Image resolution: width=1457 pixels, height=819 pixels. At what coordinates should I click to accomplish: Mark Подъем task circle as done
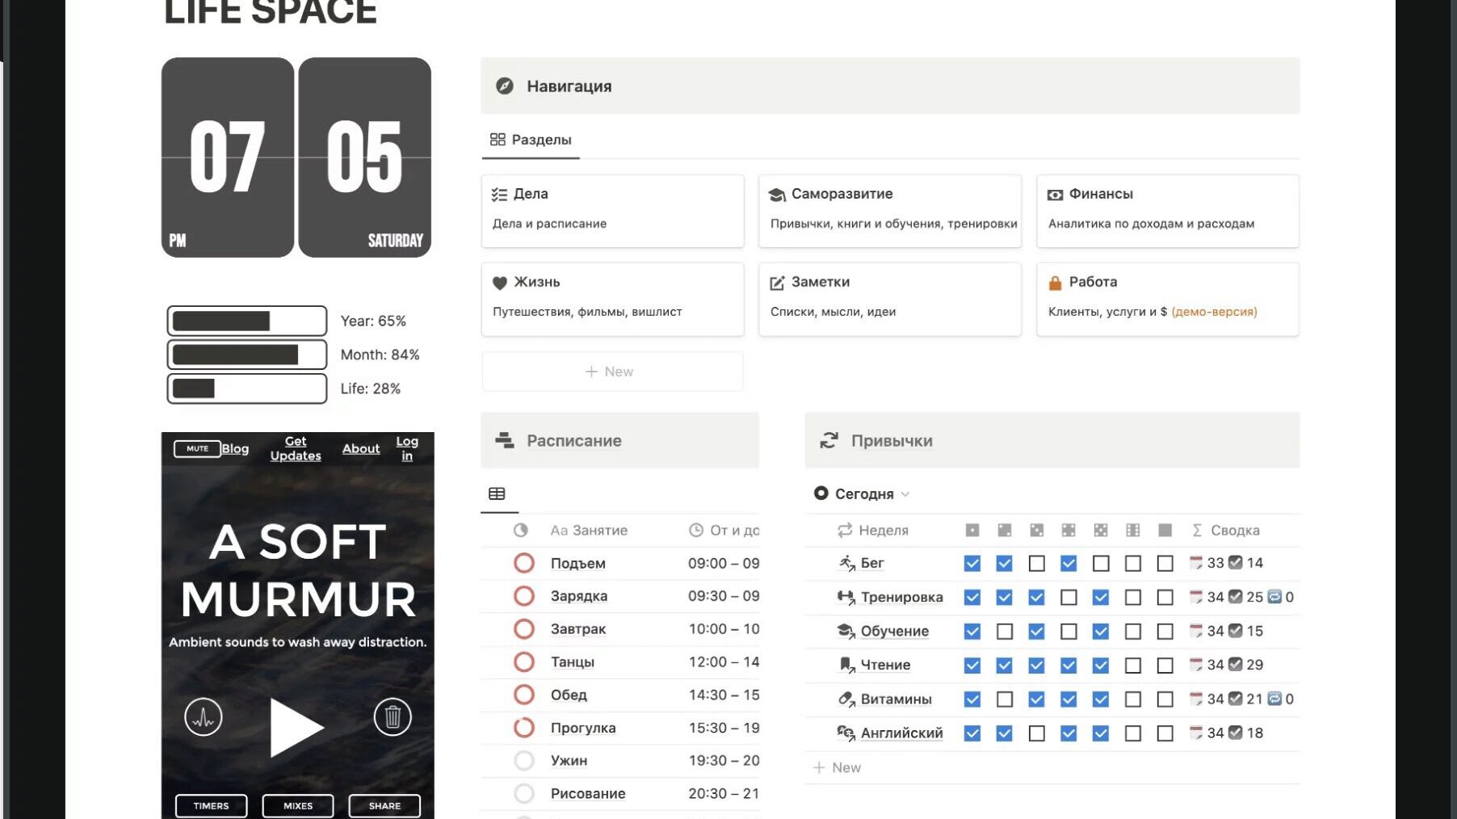click(524, 563)
